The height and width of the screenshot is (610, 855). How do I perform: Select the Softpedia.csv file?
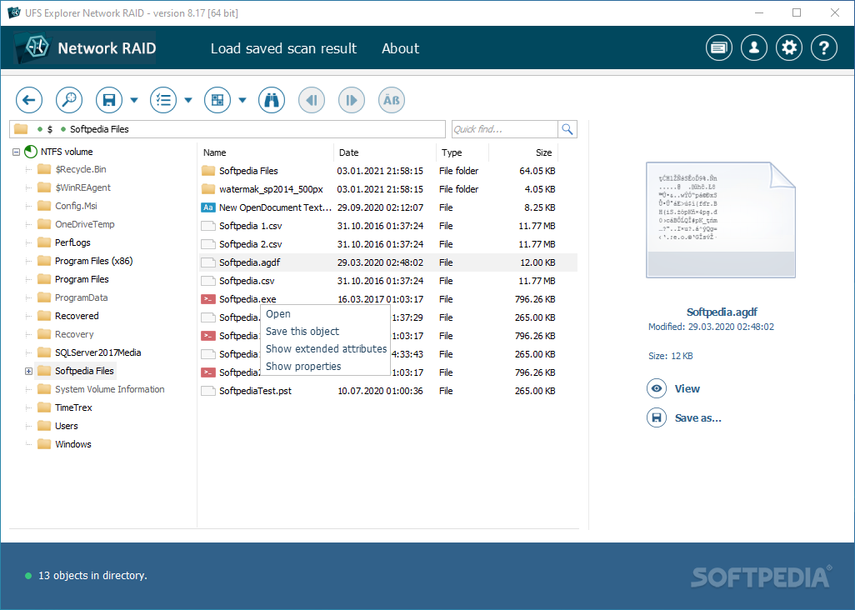click(x=387, y=281)
